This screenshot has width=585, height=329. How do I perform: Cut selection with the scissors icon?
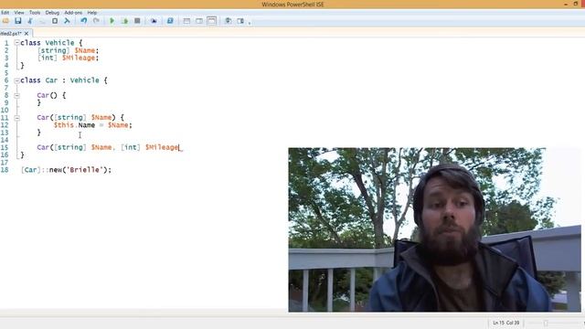point(30,21)
